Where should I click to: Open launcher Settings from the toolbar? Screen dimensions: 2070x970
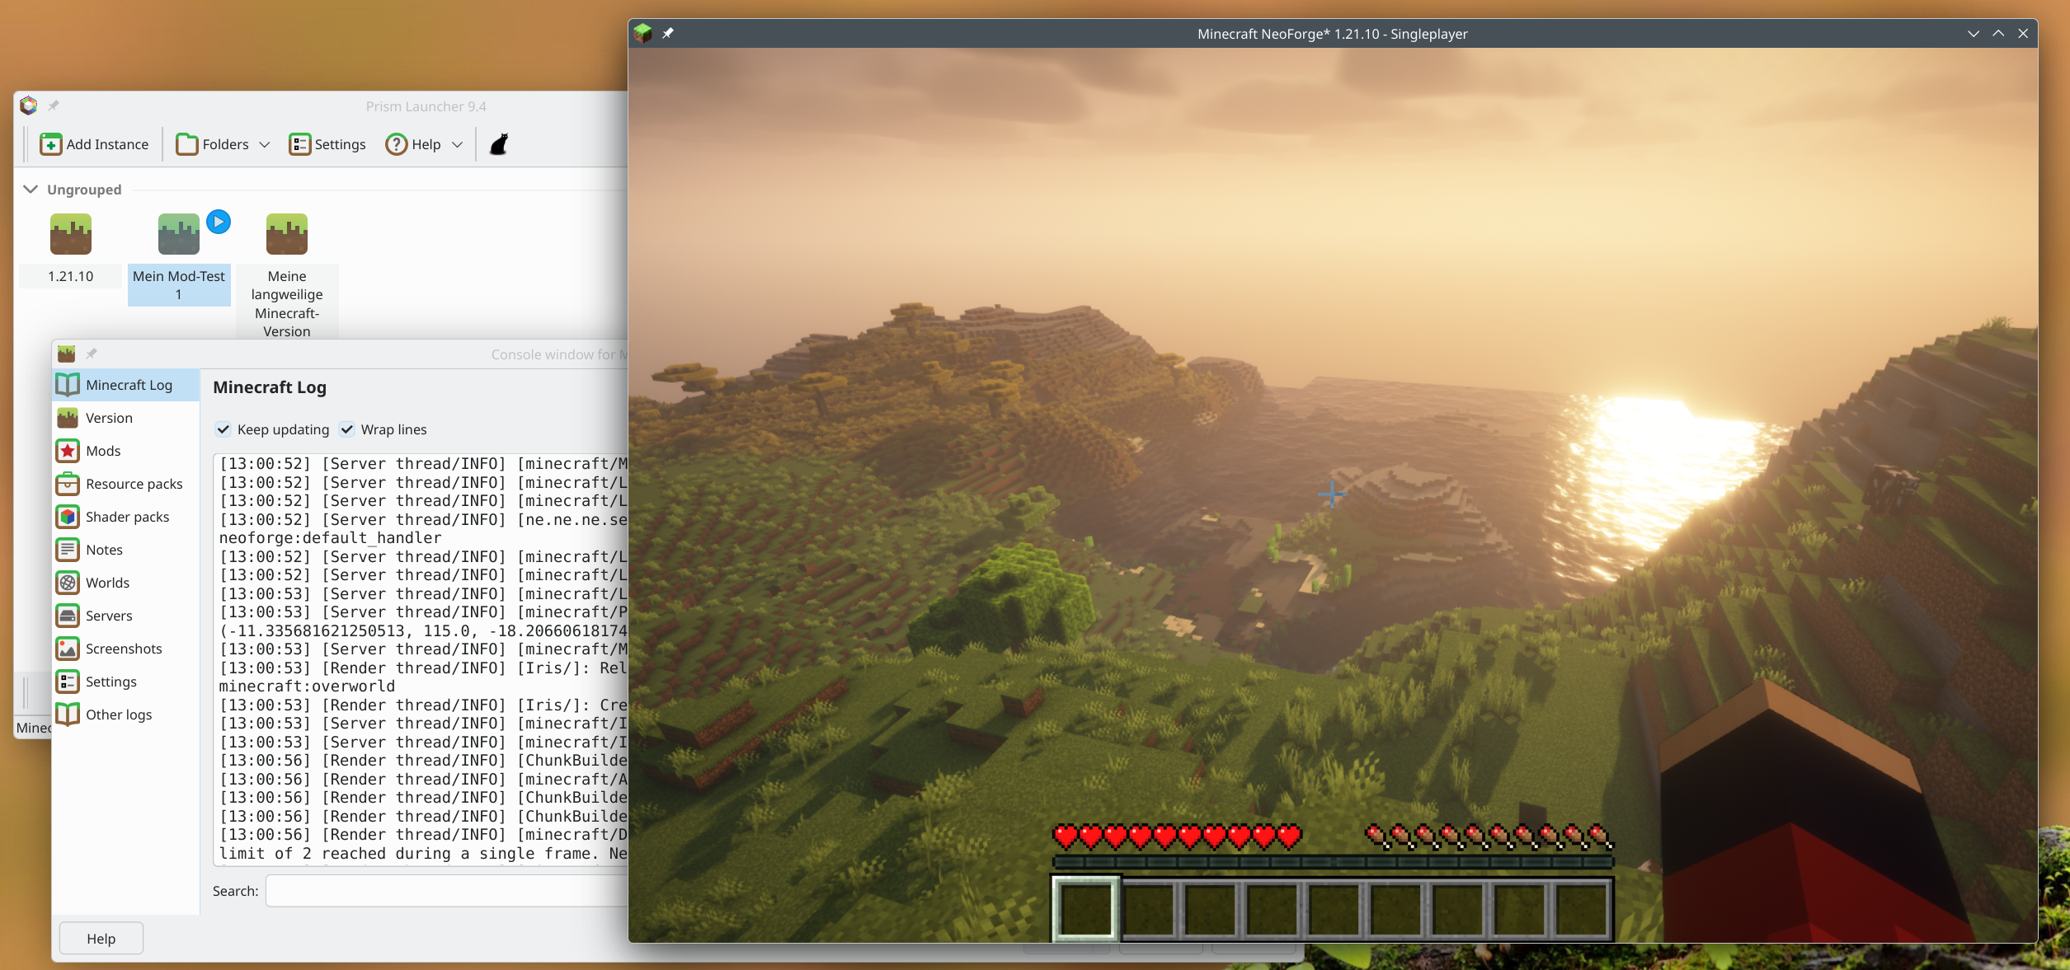327,144
